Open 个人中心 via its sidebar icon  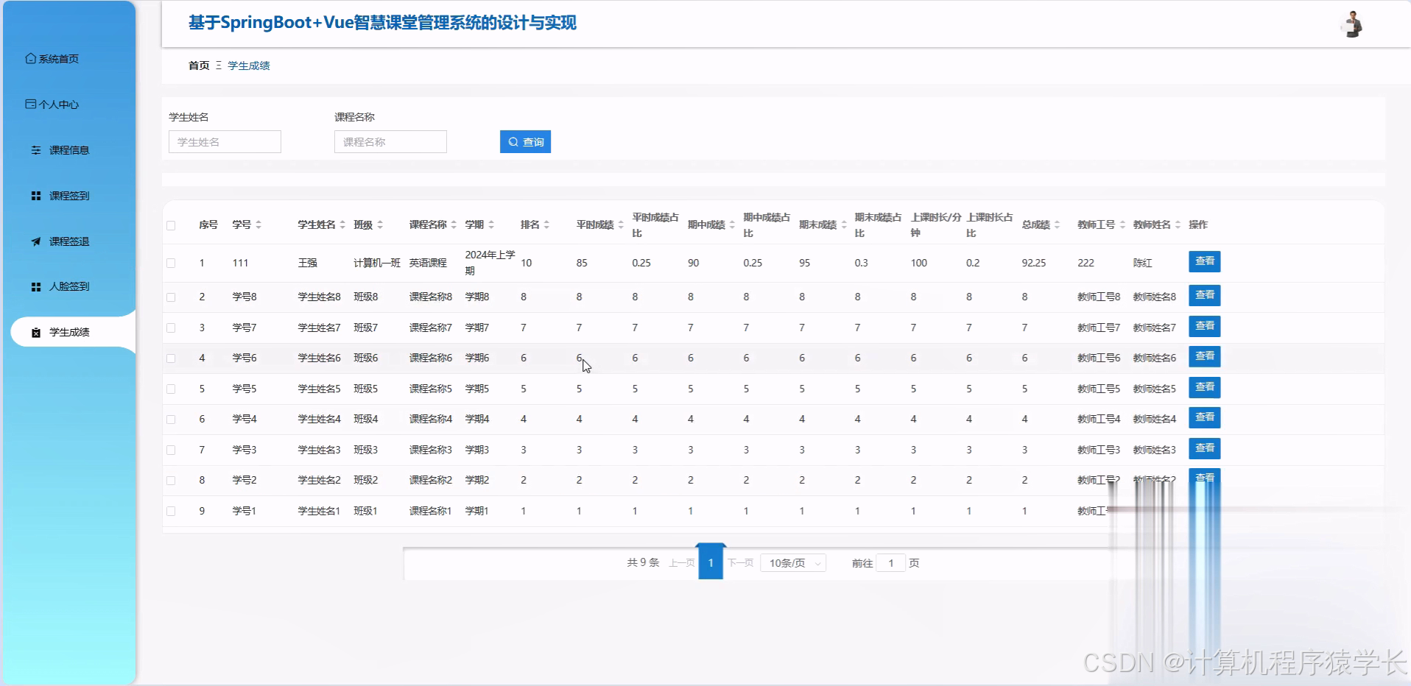tap(30, 104)
